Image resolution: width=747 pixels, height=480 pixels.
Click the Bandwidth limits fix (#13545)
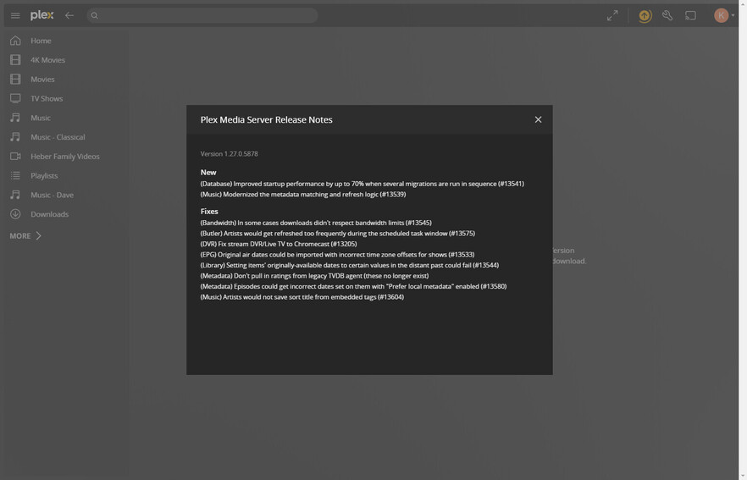[x=316, y=223]
